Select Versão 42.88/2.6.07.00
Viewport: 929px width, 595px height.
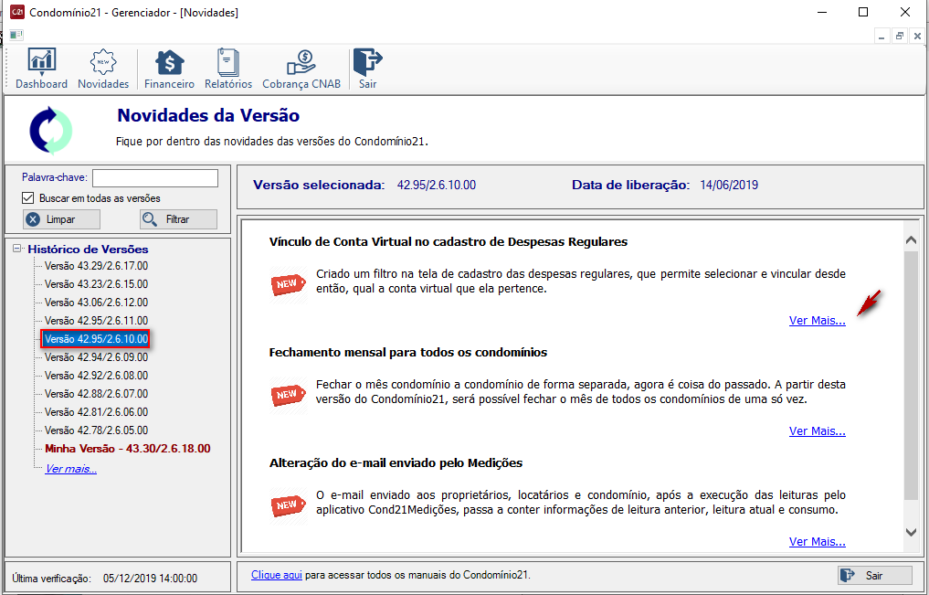pos(97,394)
